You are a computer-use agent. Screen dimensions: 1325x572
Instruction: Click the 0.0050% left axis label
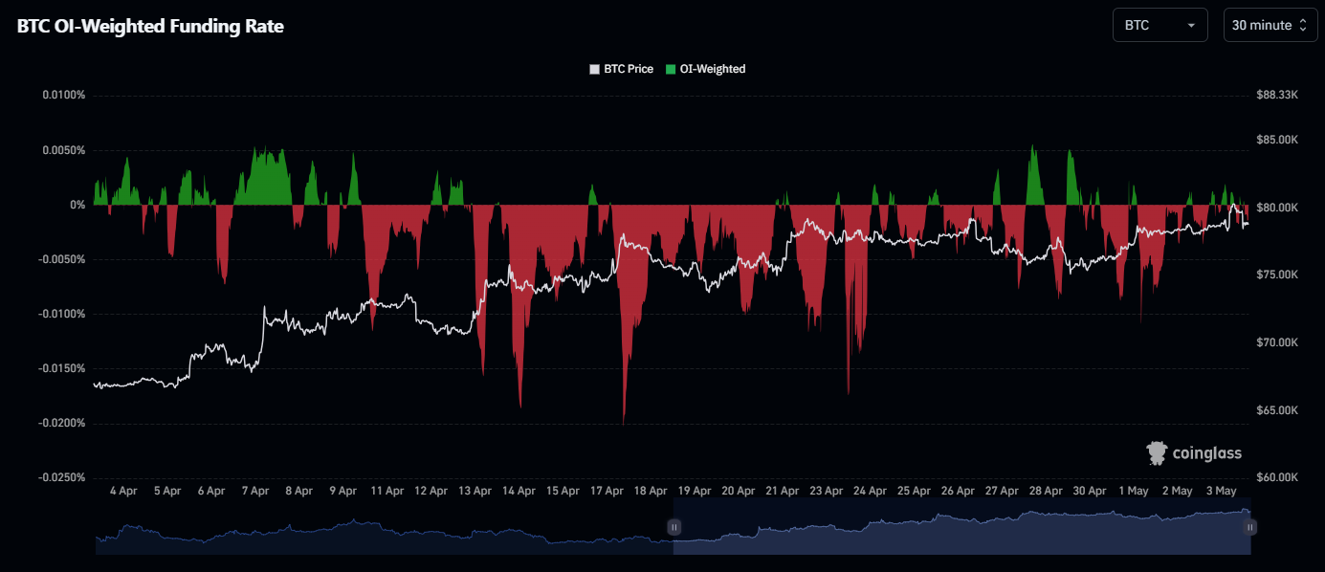point(64,150)
